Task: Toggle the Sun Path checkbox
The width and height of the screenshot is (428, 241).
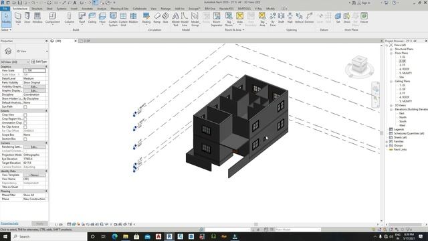Action: (x=25, y=107)
